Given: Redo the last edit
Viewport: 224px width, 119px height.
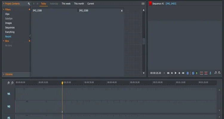Looking at the screenshot, I should point(219,73).
